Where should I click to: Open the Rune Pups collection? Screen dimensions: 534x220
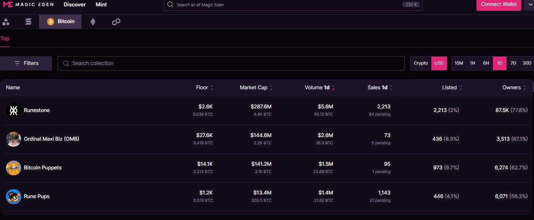click(37, 196)
